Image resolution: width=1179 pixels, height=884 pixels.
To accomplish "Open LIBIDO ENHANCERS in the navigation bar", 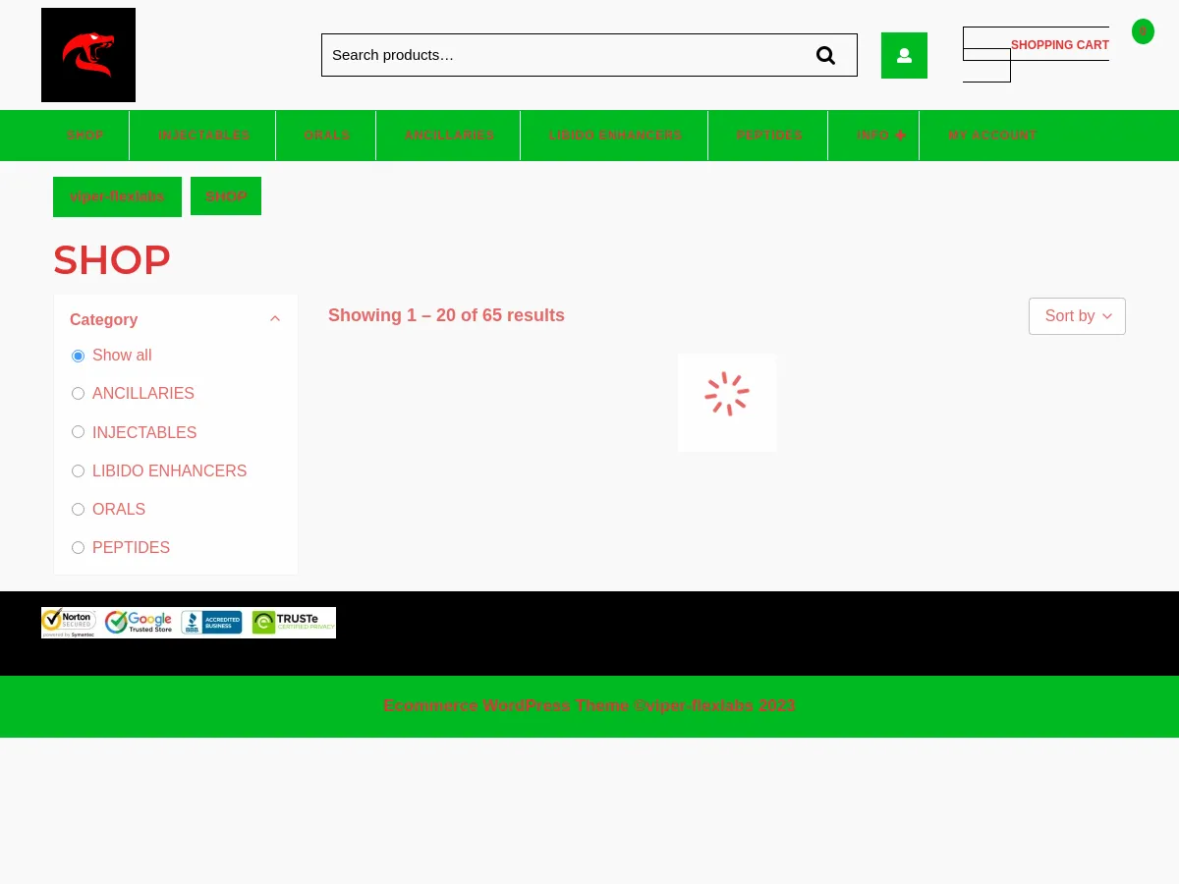I will 615,136.
